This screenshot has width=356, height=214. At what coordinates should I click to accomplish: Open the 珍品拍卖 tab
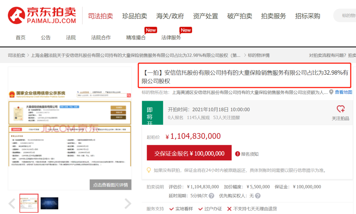click(134, 16)
